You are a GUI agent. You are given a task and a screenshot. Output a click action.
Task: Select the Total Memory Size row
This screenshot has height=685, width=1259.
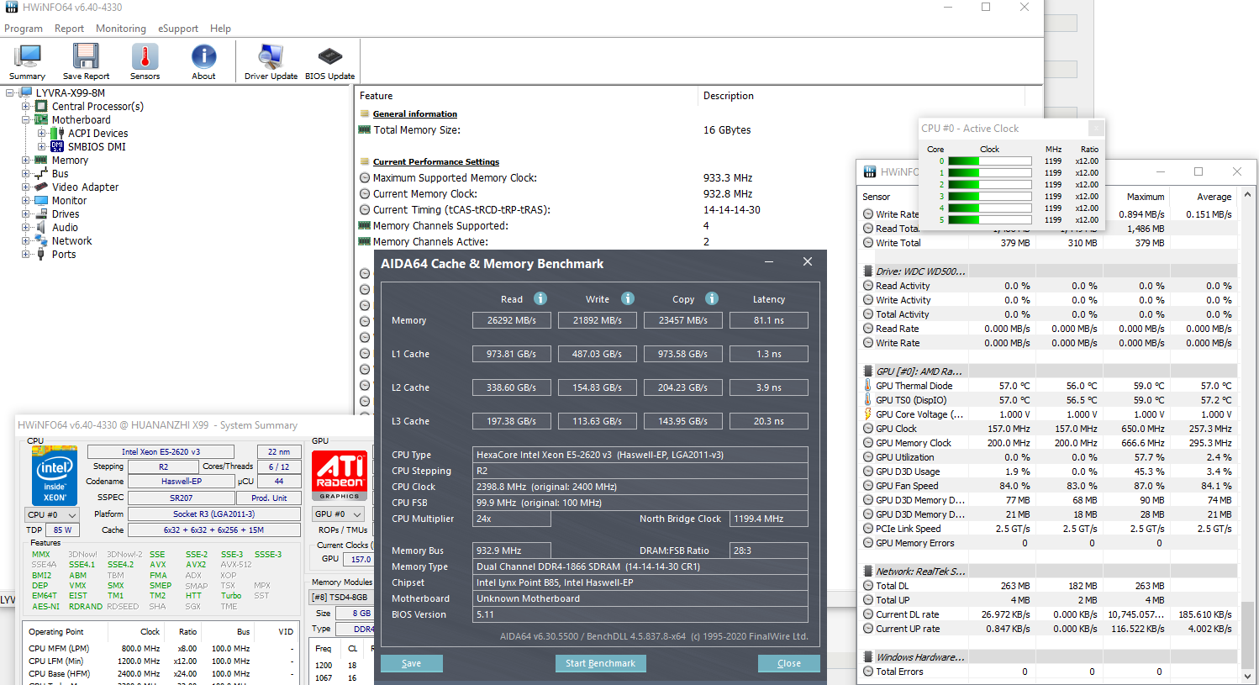[x=699, y=130]
